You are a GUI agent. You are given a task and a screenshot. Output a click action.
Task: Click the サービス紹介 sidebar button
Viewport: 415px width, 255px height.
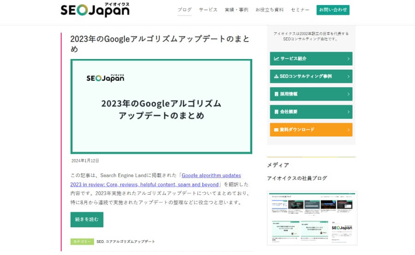tap(311, 59)
